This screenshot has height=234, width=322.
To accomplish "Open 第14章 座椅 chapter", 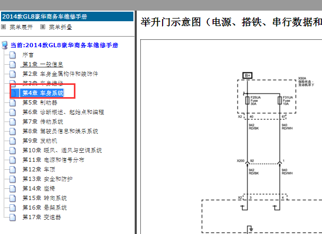I will [x=39, y=188].
